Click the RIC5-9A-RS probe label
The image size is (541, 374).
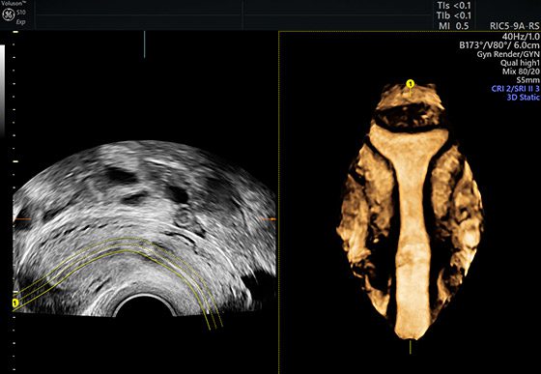(x=514, y=26)
